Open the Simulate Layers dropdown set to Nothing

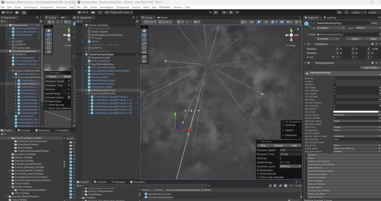[290, 166]
